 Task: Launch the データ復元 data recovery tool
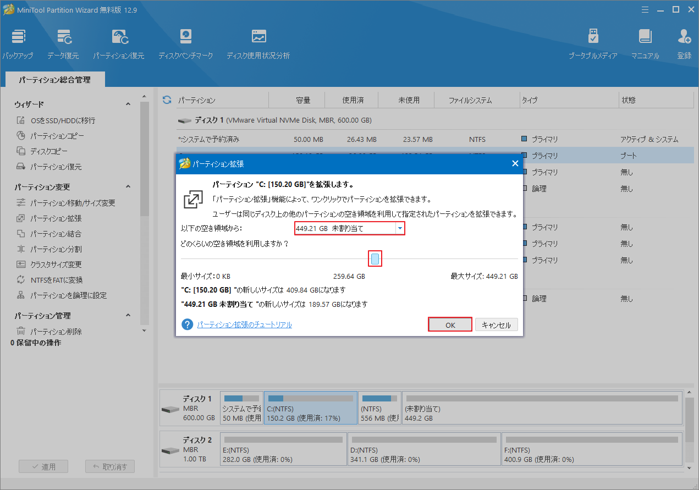pyautogui.click(x=63, y=45)
